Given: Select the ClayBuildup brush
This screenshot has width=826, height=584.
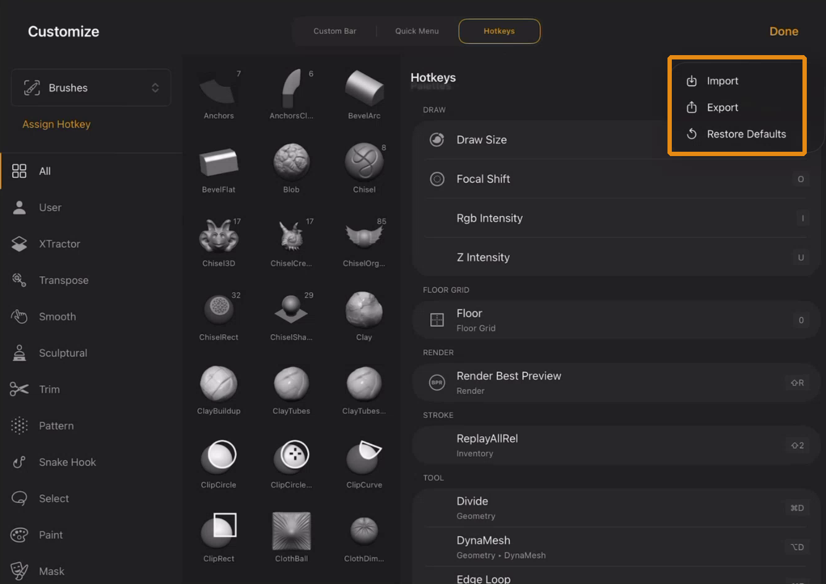Looking at the screenshot, I should point(219,389).
